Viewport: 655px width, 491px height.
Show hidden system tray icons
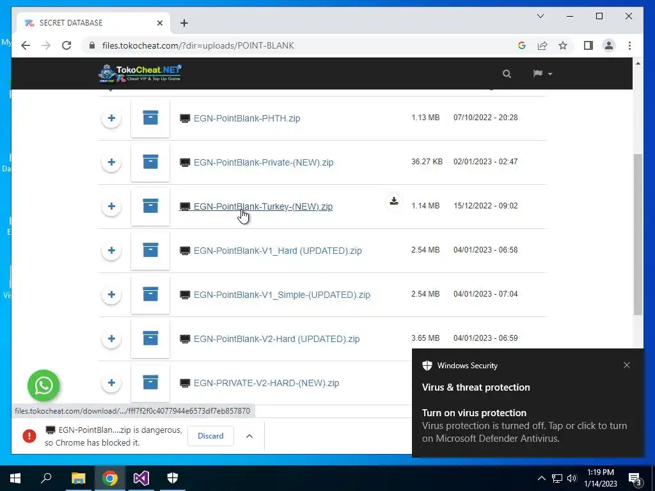pos(541,478)
